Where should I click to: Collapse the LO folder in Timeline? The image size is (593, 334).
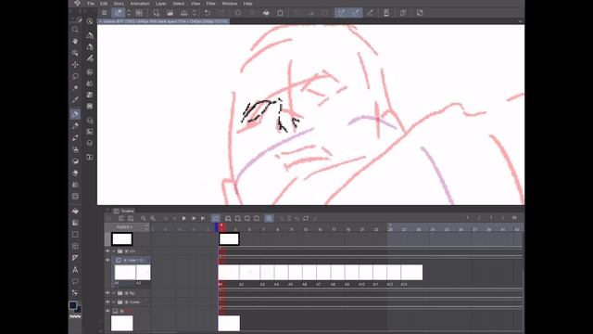[114, 251]
